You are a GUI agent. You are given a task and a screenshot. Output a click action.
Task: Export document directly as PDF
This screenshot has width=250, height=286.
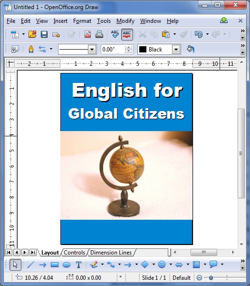point(87,34)
